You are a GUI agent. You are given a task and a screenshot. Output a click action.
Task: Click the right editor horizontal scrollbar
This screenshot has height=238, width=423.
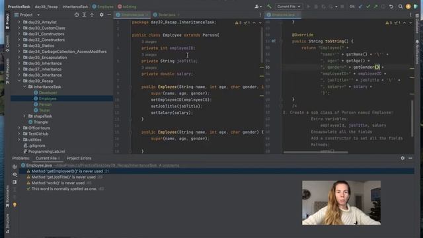tap(316, 153)
